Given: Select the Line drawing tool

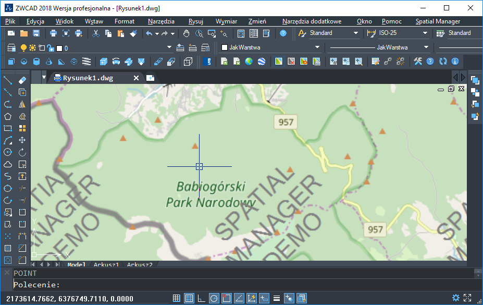Looking at the screenshot, I should click(x=8, y=80).
